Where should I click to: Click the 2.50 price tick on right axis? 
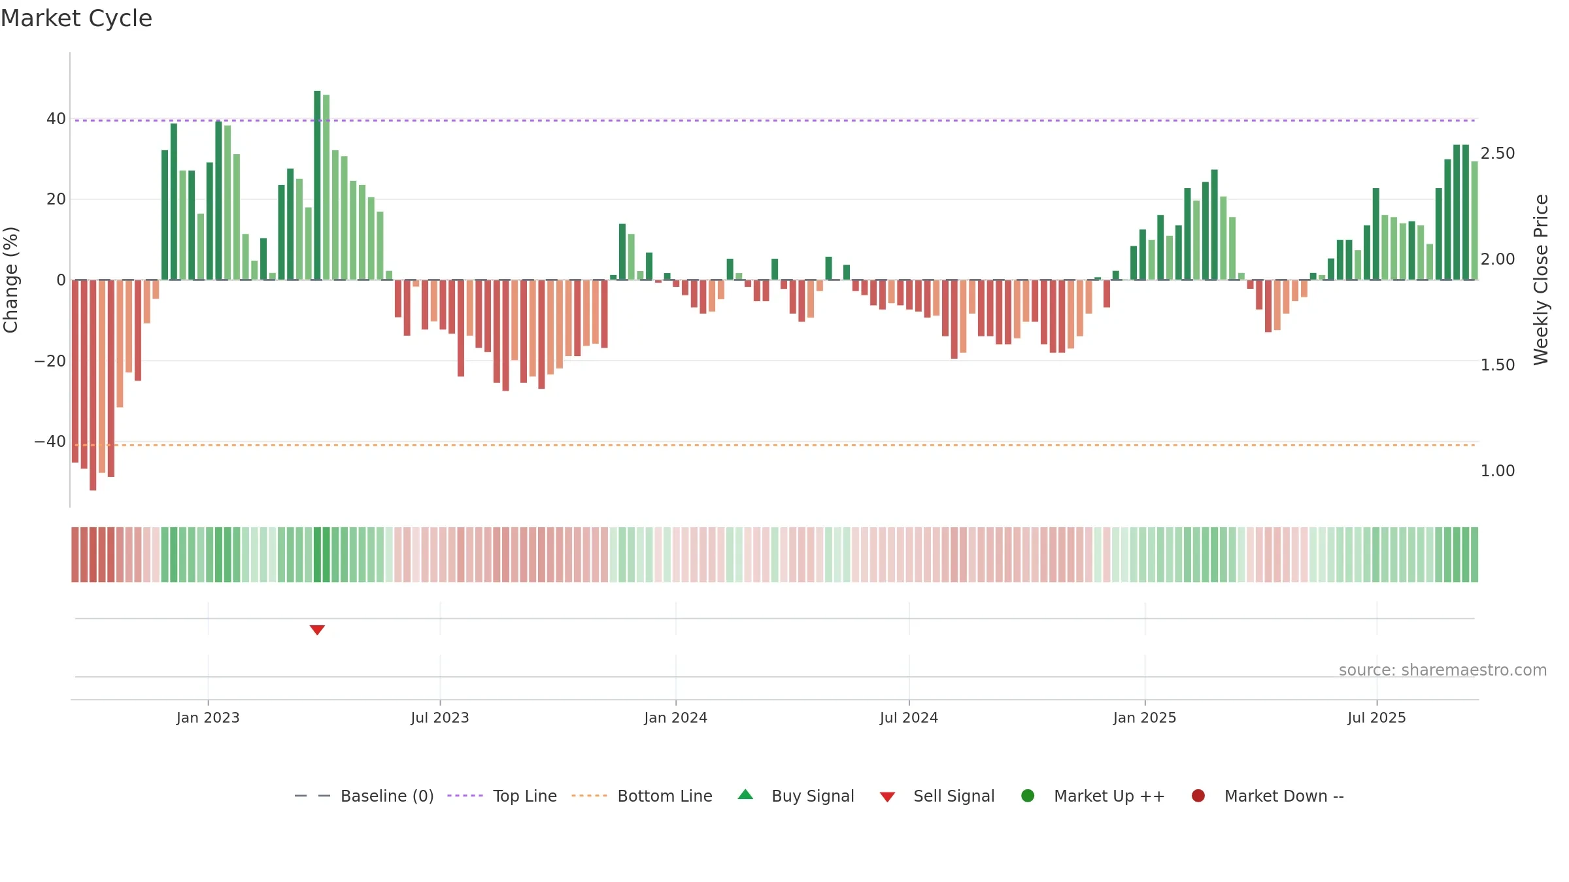tap(1498, 154)
